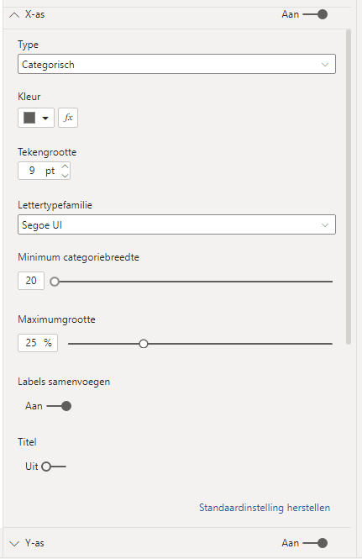362x559 pixels.
Task: Collapse the X-as section chevron
Action: (14, 15)
